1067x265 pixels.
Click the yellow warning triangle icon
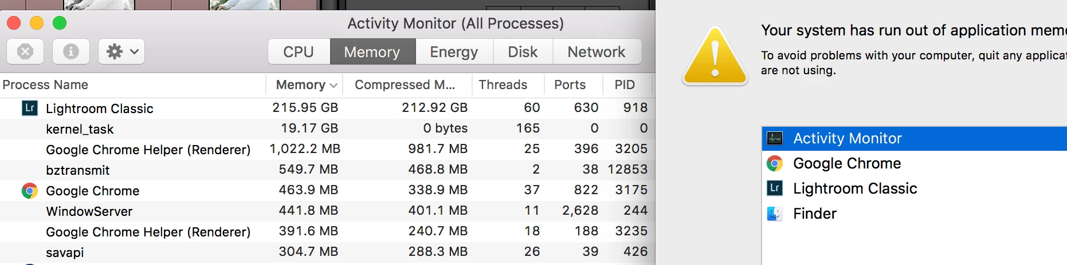pos(715,57)
